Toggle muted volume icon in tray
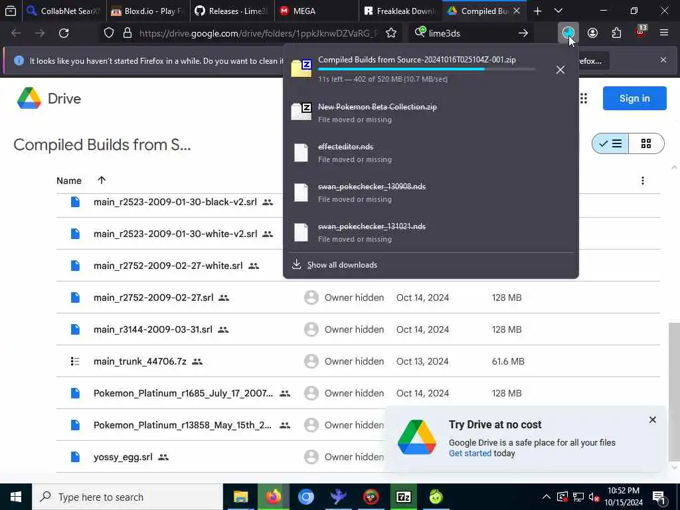 click(x=594, y=497)
